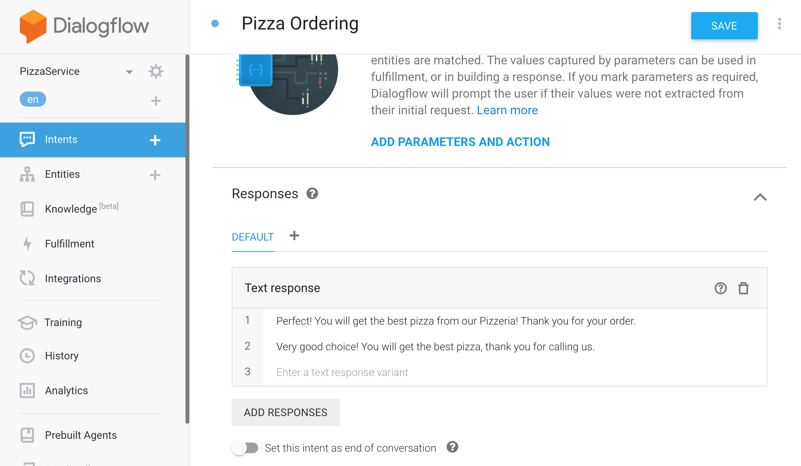Expand the PizzaService agent dropdown
This screenshot has width=801, height=466.
coord(129,71)
